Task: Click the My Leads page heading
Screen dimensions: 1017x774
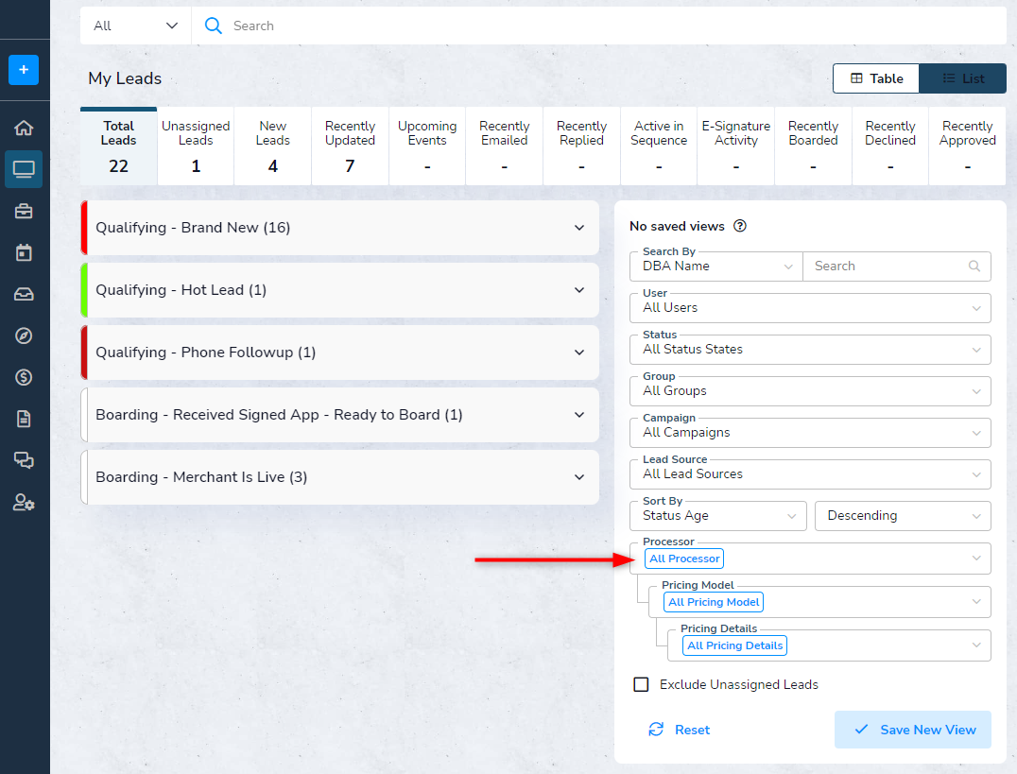Action: coord(125,78)
